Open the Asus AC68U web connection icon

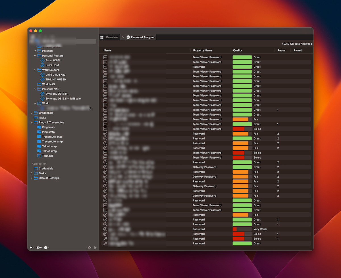point(43,61)
